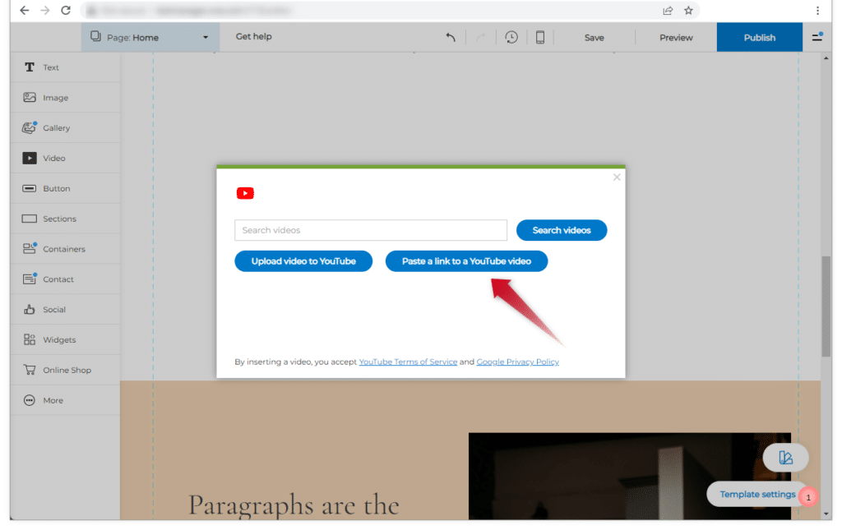The width and height of the screenshot is (842, 530).
Task: Click the YouTube logo in dialog
Action: 245,193
